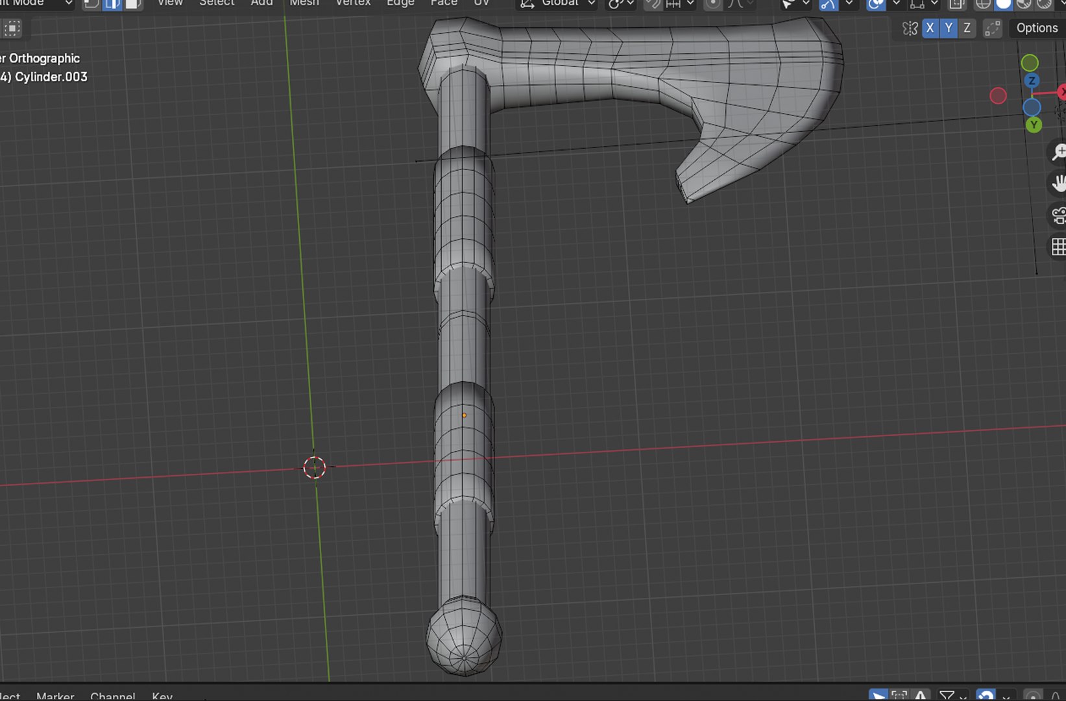Image resolution: width=1066 pixels, height=701 pixels.
Task: Open the timeline Key menu
Action: coord(162,696)
